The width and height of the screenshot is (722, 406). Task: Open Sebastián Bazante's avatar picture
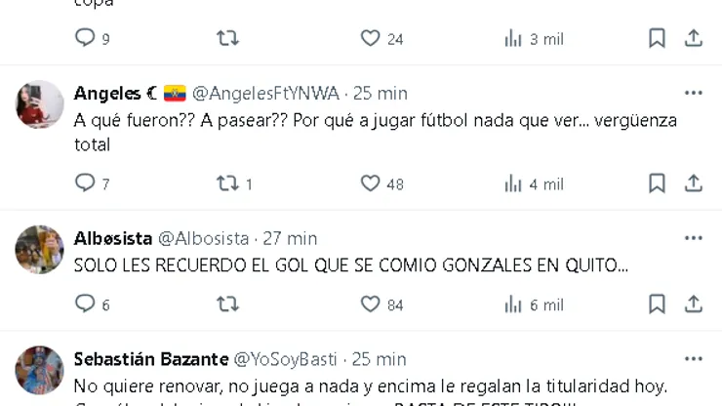click(40, 371)
